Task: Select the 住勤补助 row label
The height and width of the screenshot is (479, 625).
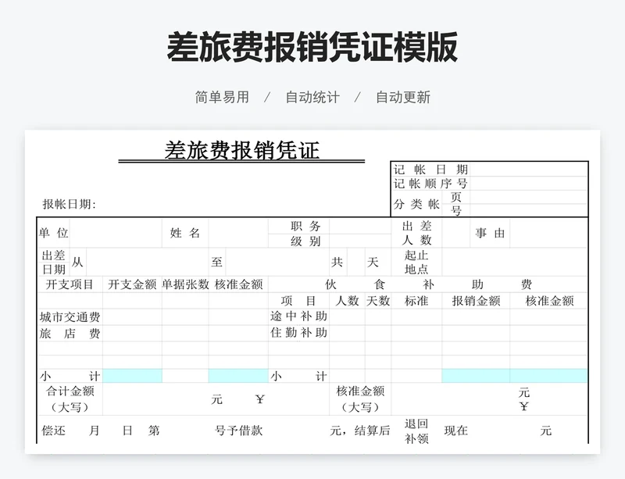Action: click(299, 333)
